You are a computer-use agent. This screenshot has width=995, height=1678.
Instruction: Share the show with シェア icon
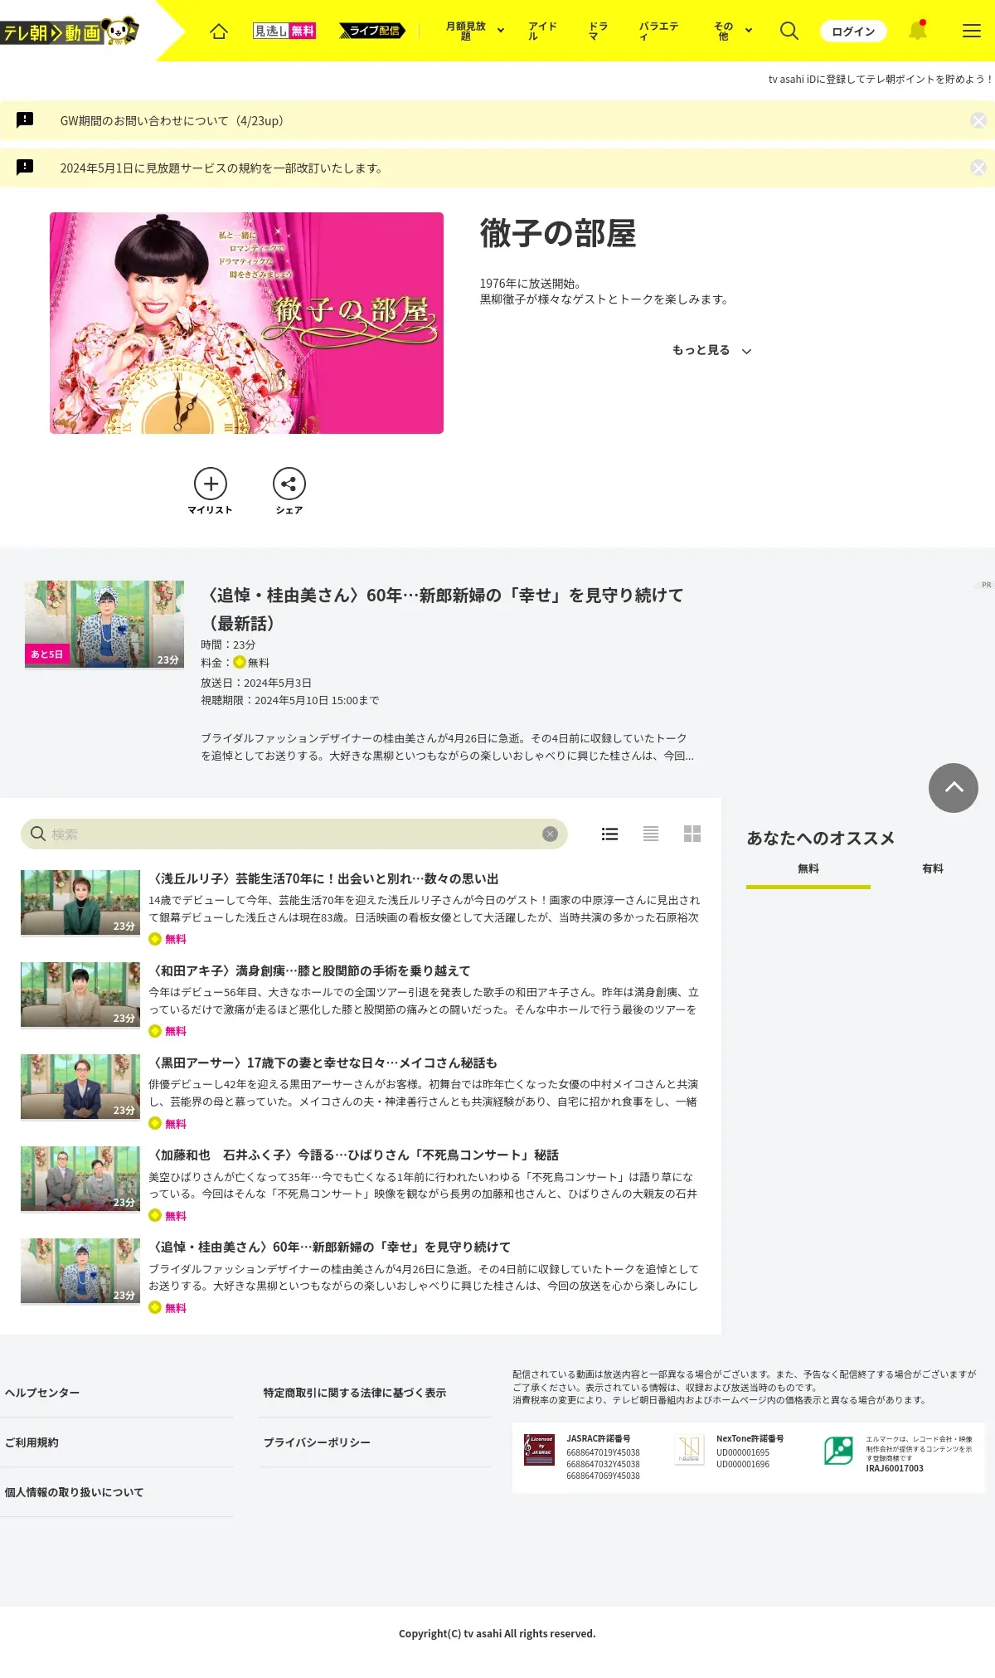(289, 491)
